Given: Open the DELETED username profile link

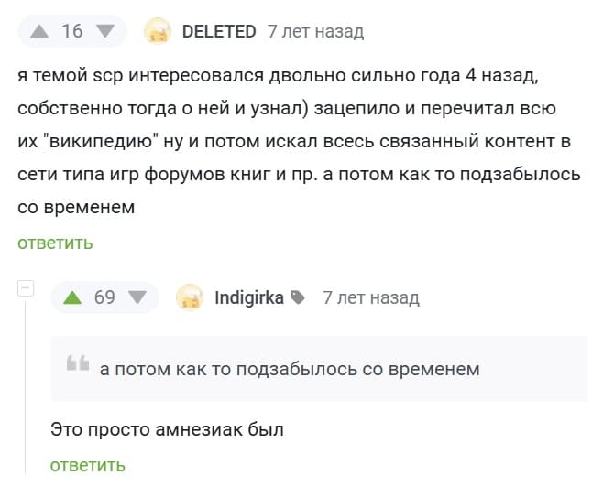Looking at the screenshot, I should [219, 31].
